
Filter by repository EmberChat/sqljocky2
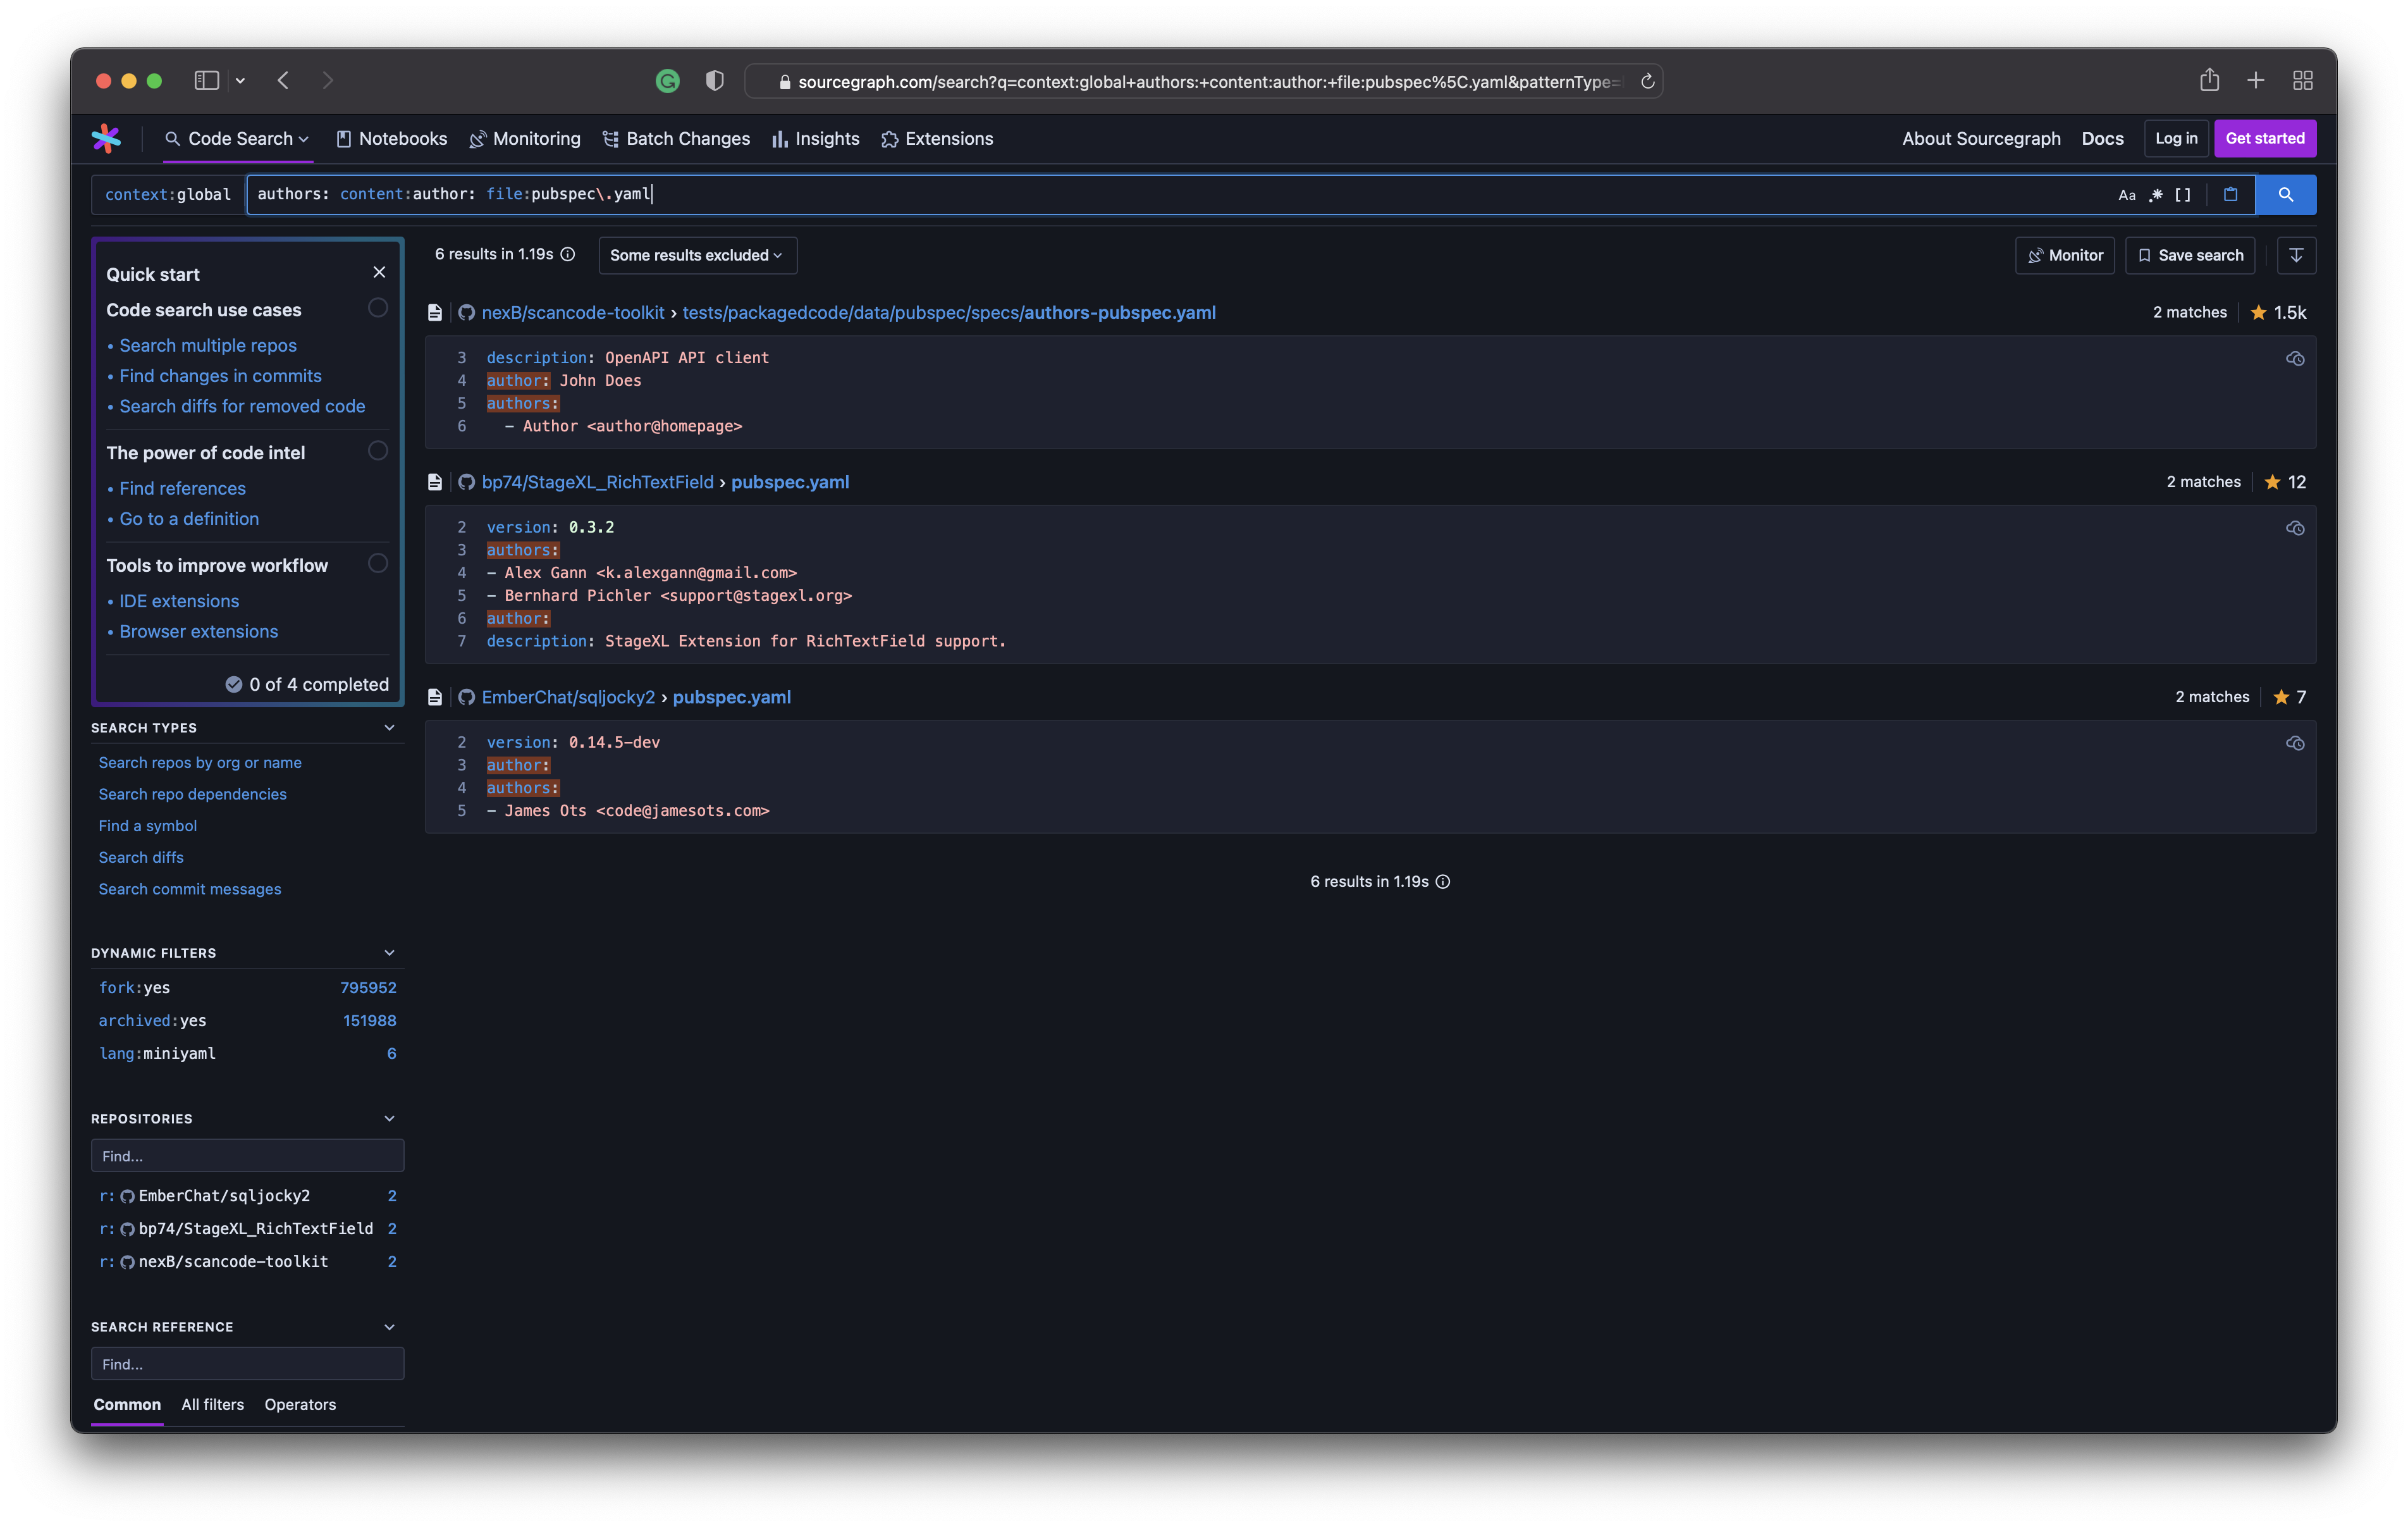point(247,1196)
